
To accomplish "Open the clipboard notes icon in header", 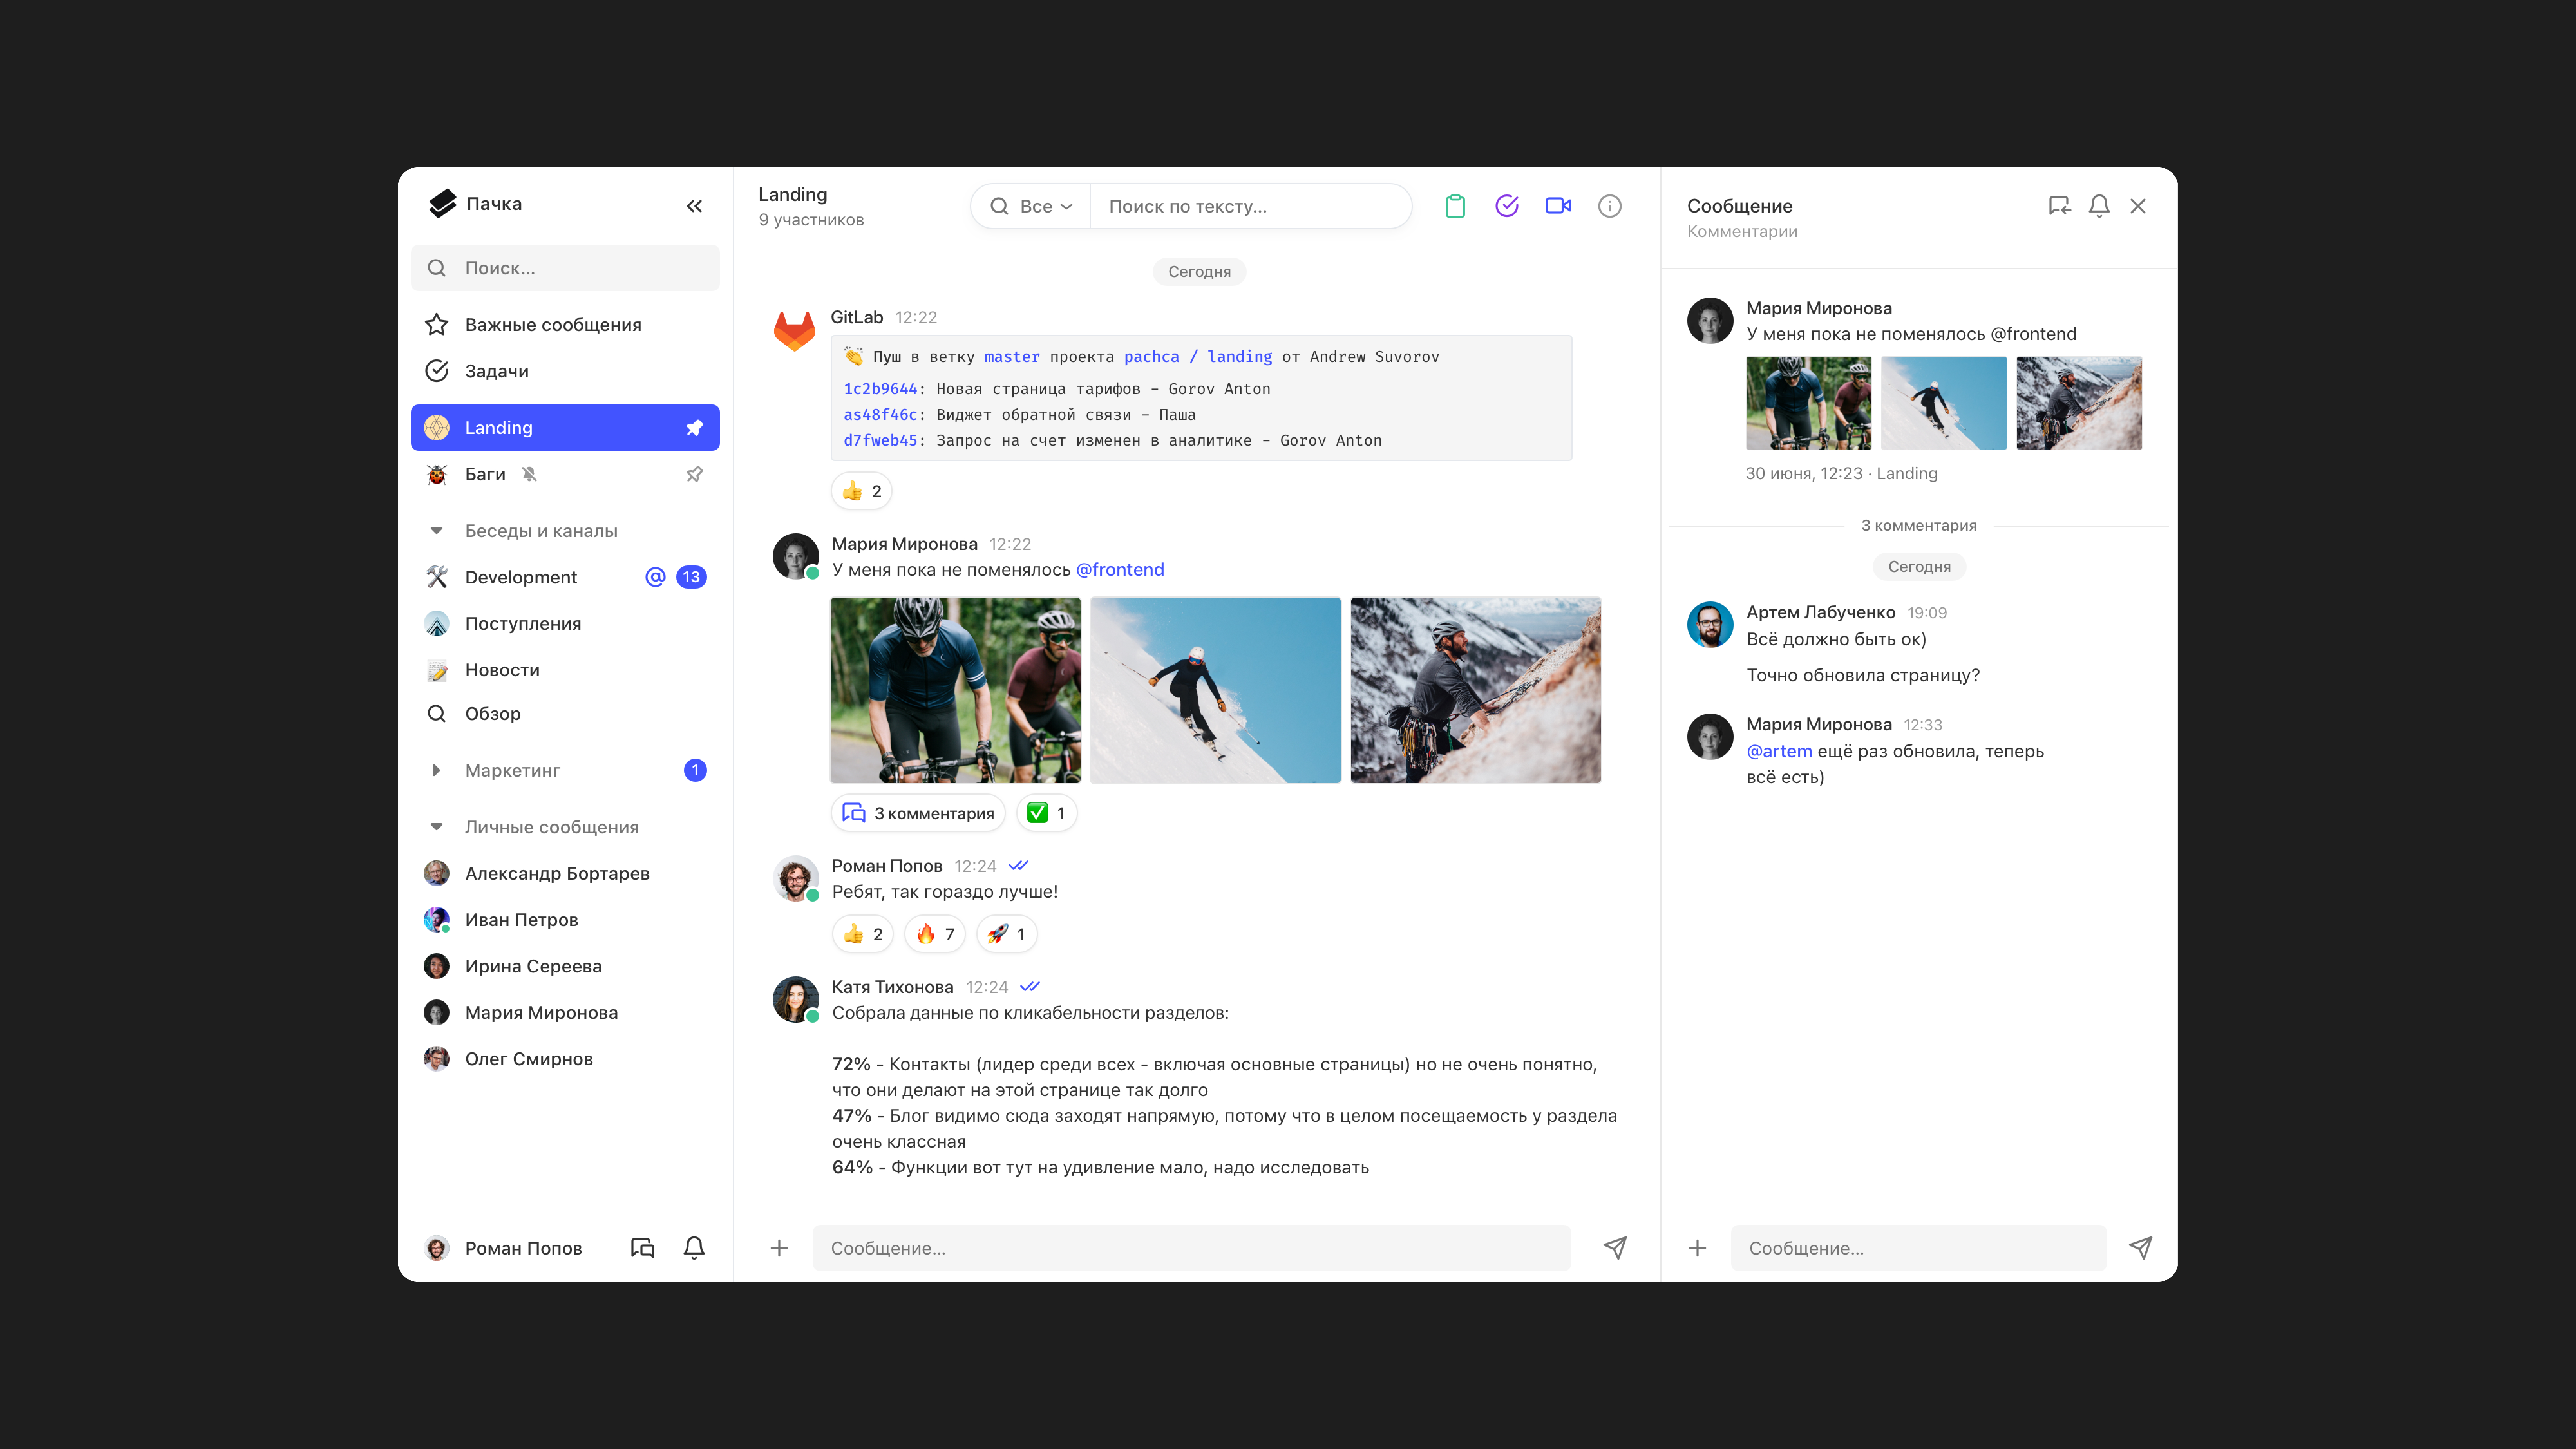I will pyautogui.click(x=1455, y=206).
